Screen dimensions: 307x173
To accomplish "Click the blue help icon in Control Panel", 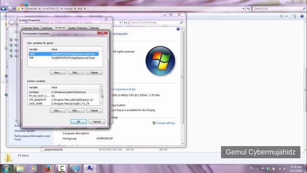I will 178,29.
